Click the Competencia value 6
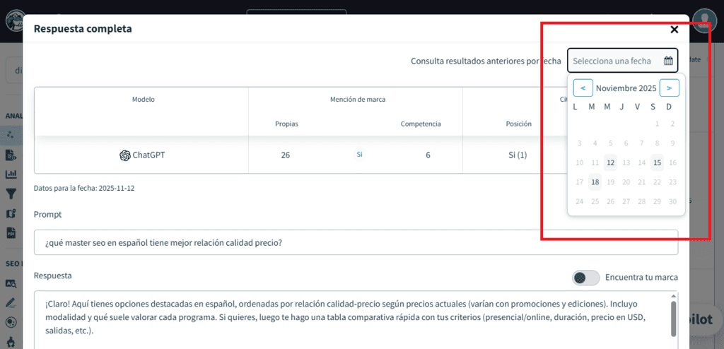Viewport: 724px width, 349px height. click(428, 155)
